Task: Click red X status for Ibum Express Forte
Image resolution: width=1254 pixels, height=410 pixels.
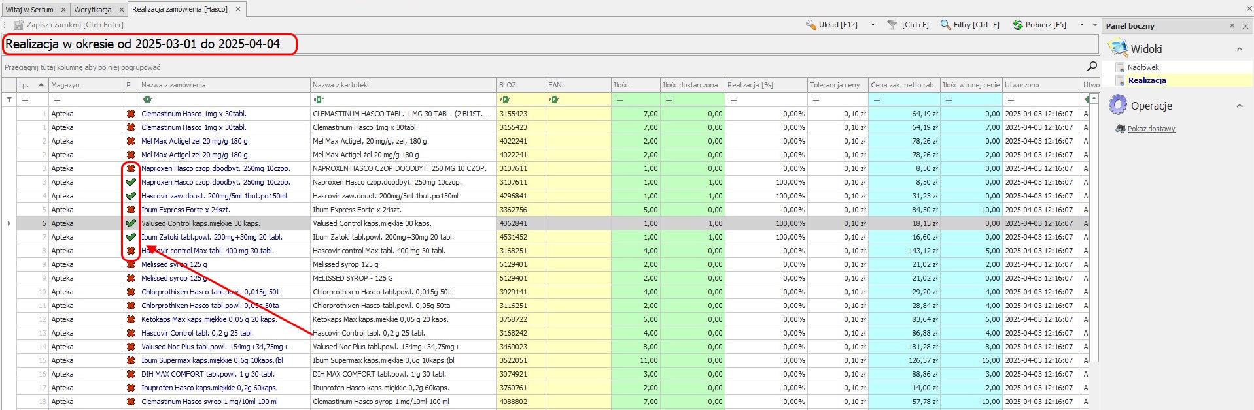Action: point(131,210)
